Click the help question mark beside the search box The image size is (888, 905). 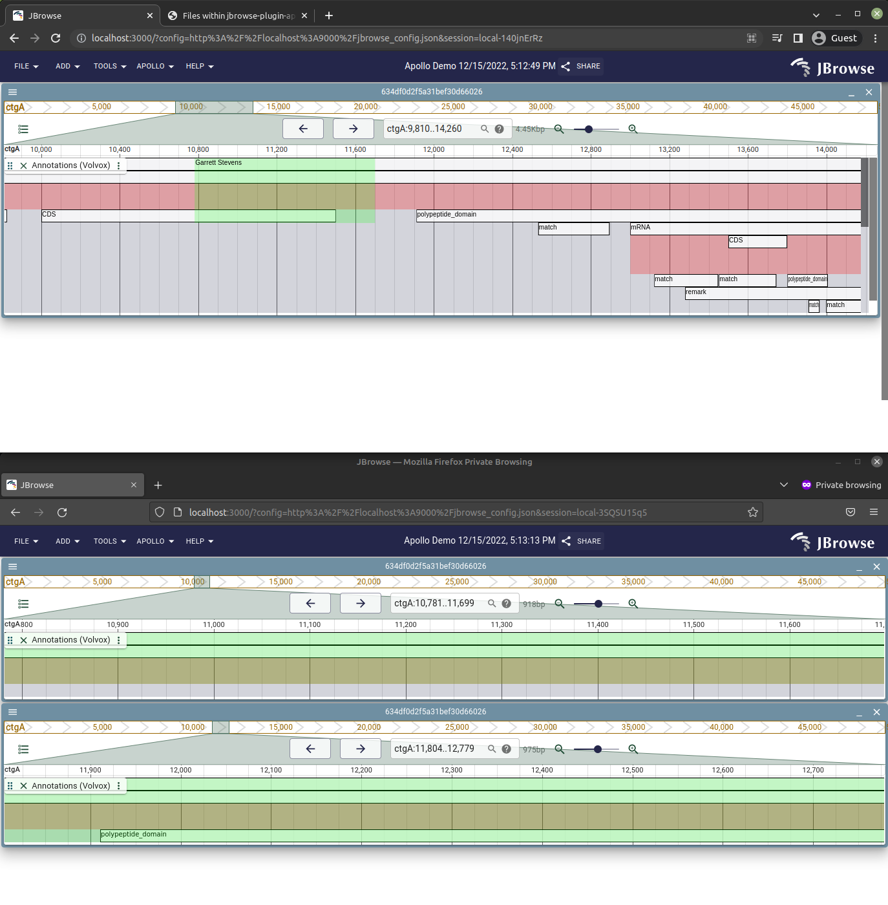pos(499,129)
